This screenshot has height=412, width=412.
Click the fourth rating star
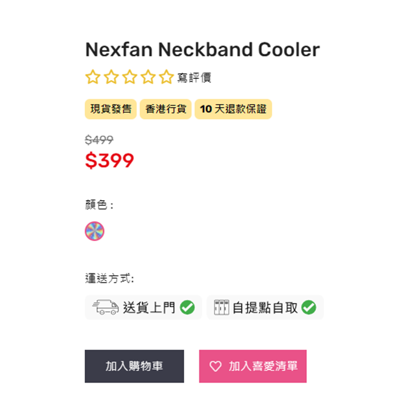click(148, 77)
